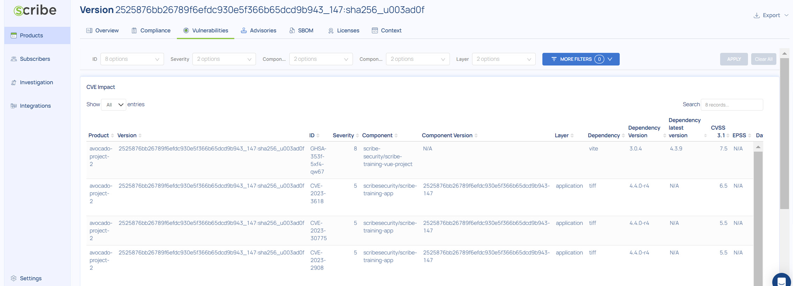Click the Advisories tab icon
Image resolution: width=793 pixels, height=286 pixels.
tap(244, 30)
